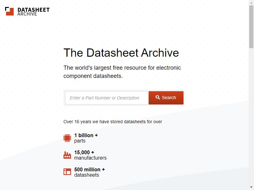Viewport: 254px width, 190px height.
Task: Click the table layout icon beside datasheets
Action: click(x=67, y=172)
